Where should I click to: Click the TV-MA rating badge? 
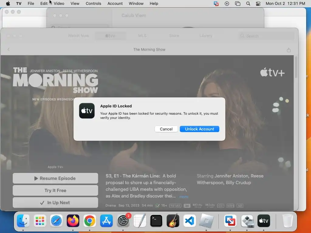175,206
